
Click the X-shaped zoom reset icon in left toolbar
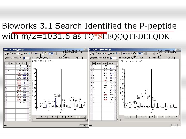(x=43, y=54)
